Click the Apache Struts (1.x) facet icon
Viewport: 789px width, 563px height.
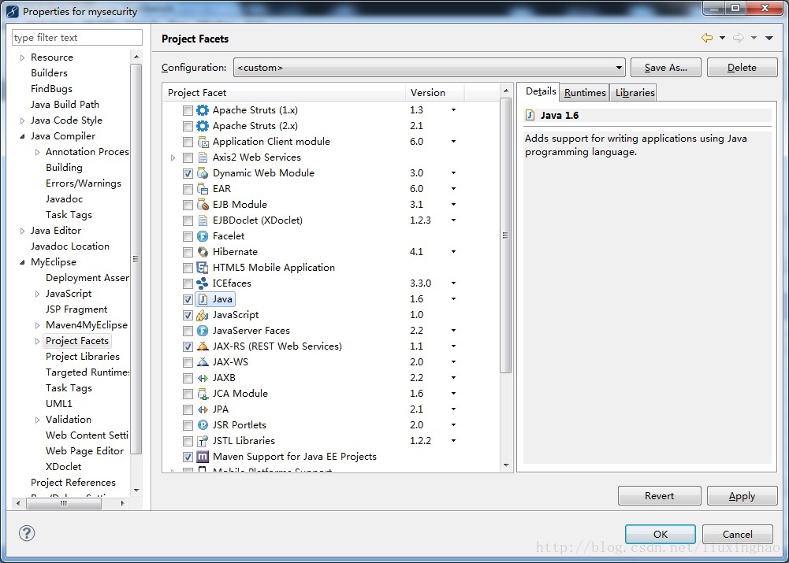click(x=203, y=110)
